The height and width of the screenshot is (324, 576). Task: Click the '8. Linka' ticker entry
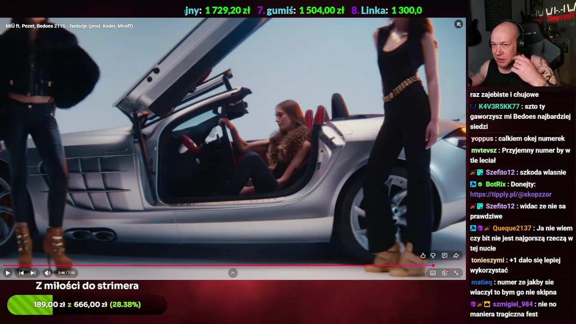pos(387,10)
